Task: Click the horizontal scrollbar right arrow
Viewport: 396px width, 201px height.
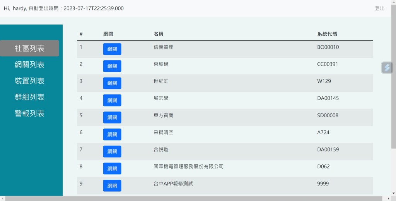Action: (388, 198)
